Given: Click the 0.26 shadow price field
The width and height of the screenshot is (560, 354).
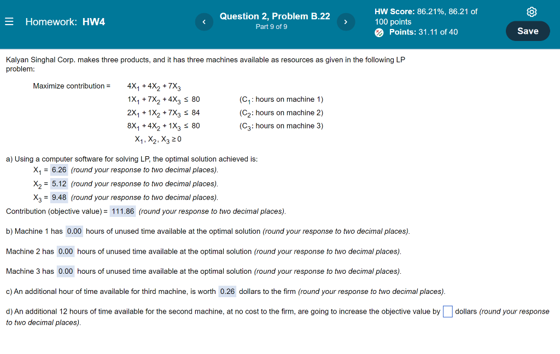Looking at the screenshot, I should click(227, 291).
